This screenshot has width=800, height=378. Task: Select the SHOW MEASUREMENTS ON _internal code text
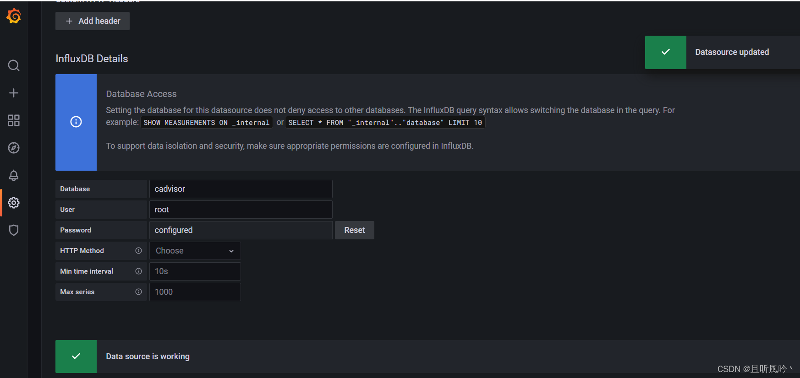click(207, 123)
